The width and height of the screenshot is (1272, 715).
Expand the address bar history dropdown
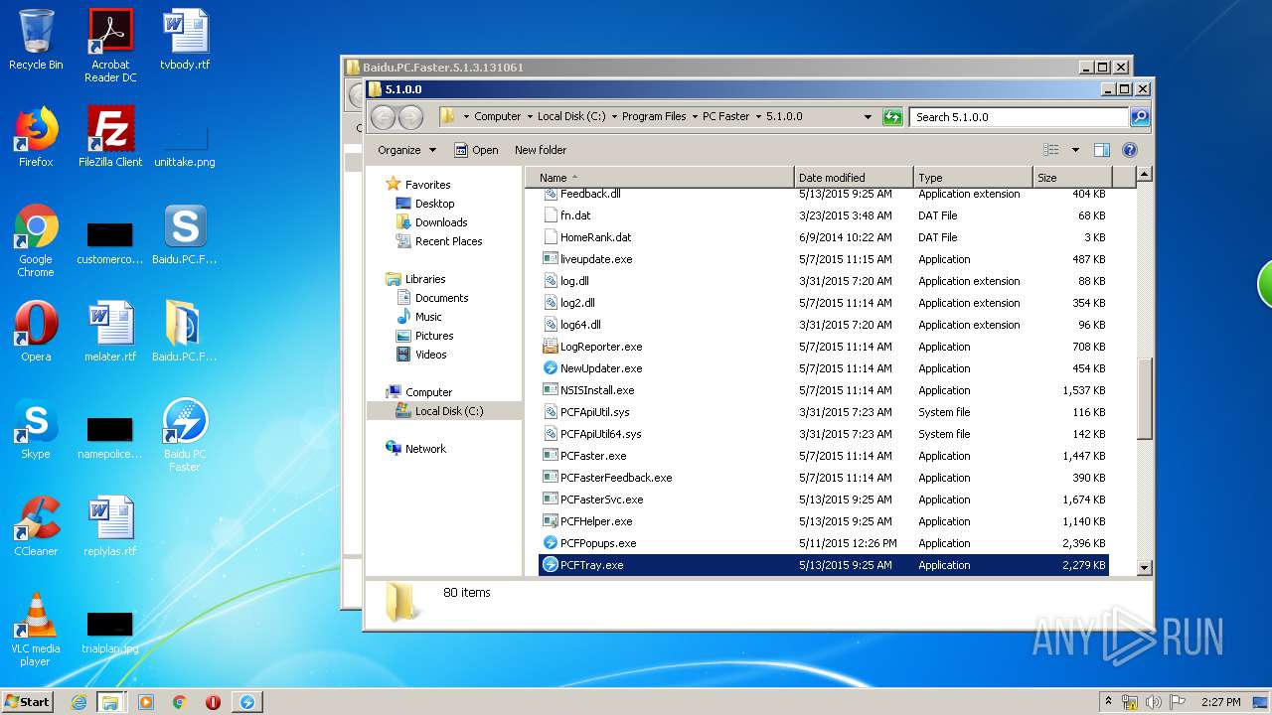(868, 117)
